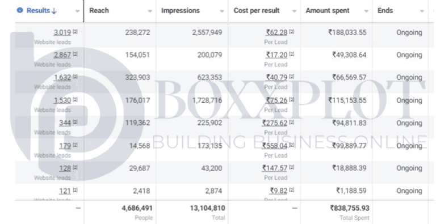Viewport: 436px width, 224px height.
Task: Select the amount spent ₹49,308.64
Action: 349,55
